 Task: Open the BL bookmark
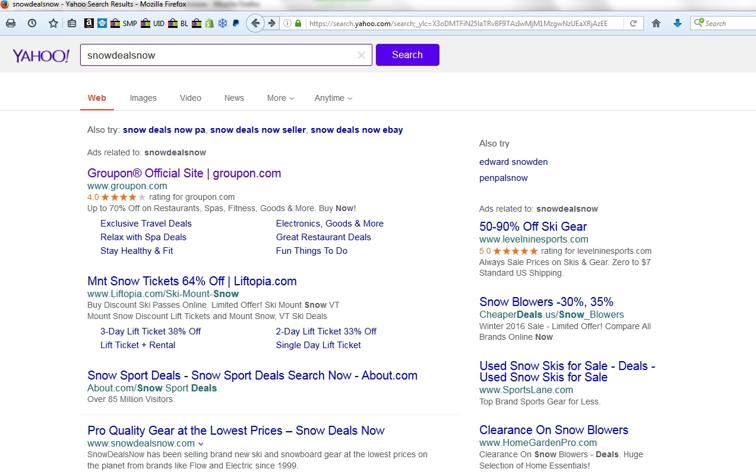pyautogui.click(x=178, y=24)
